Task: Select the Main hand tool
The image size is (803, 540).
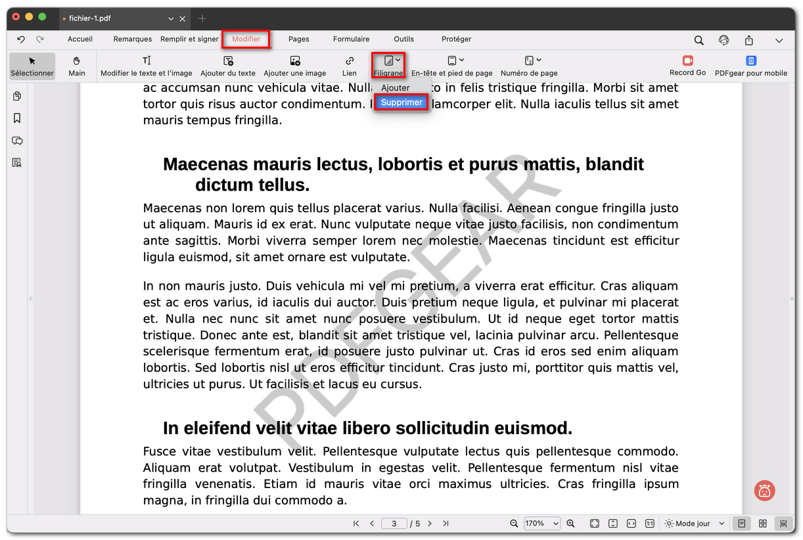Action: [x=77, y=66]
